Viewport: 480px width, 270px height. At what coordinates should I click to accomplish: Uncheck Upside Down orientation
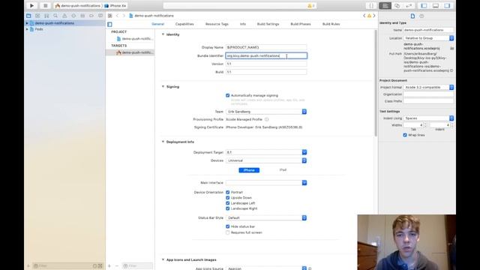point(227,198)
